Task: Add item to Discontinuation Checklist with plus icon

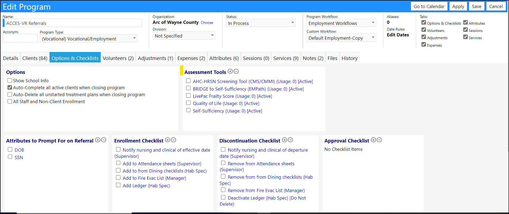Action: pos(285,140)
